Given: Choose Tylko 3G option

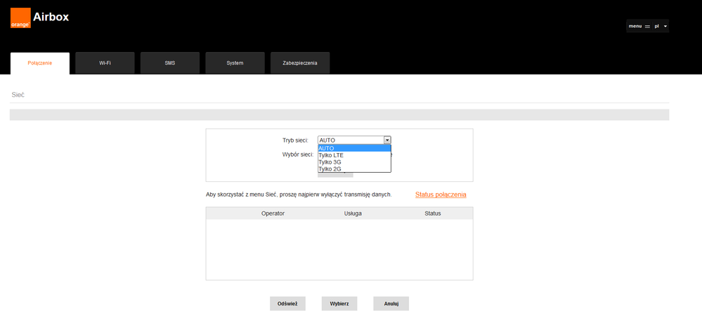Looking at the screenshot, I should click(x=355, y=162).
